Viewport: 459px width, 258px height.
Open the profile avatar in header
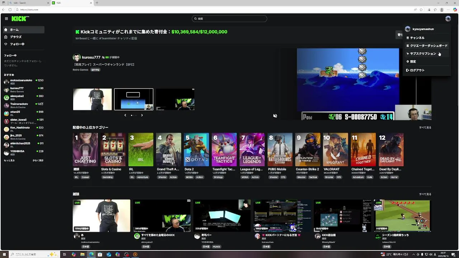pos(448,19)
